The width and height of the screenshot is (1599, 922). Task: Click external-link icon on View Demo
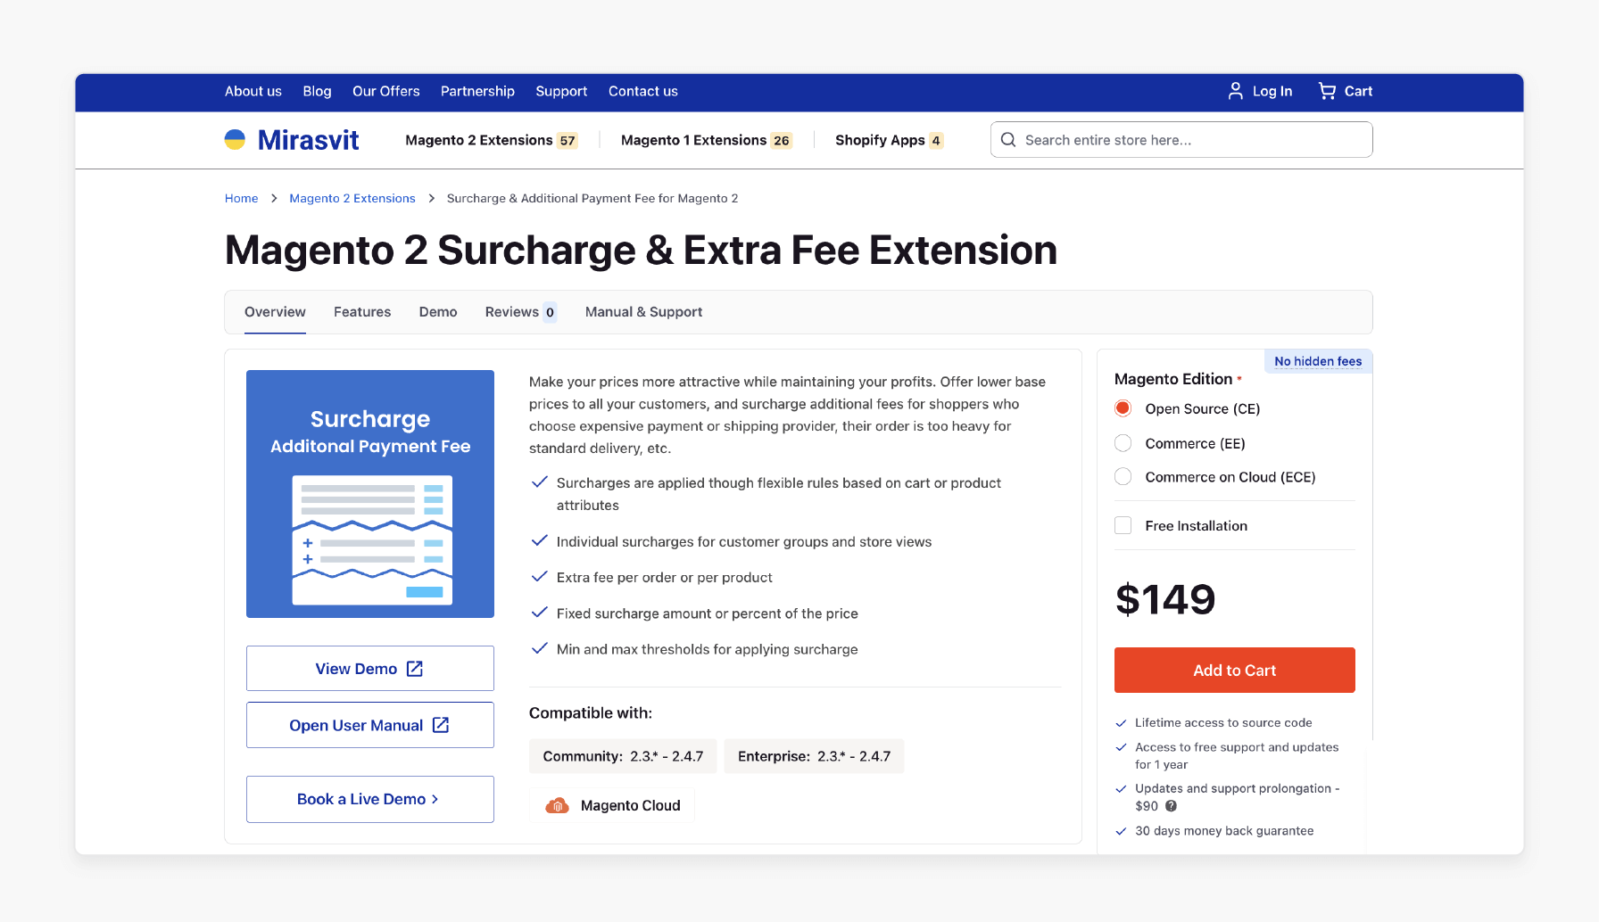point(415,669)
